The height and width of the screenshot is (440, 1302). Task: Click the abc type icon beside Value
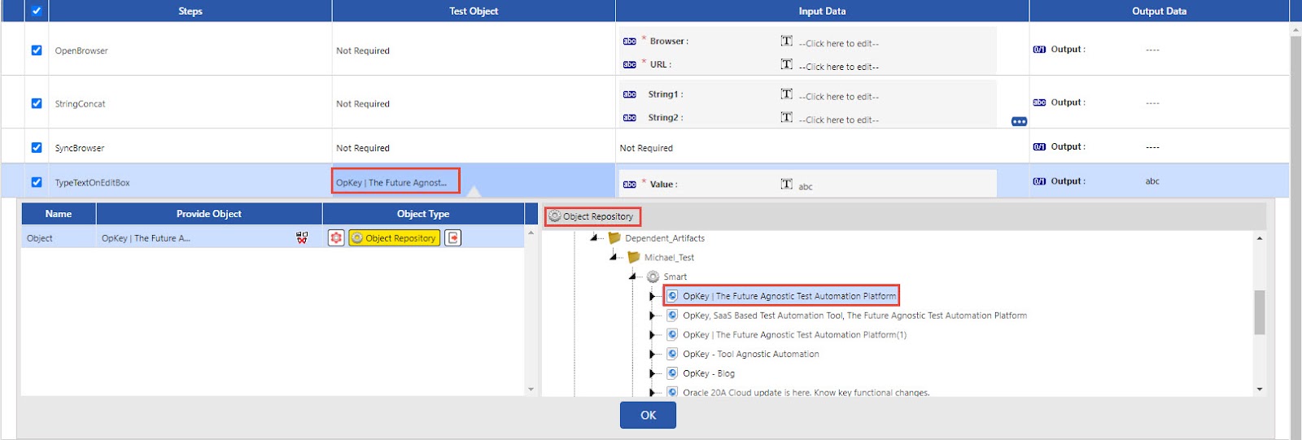(629, 185)
